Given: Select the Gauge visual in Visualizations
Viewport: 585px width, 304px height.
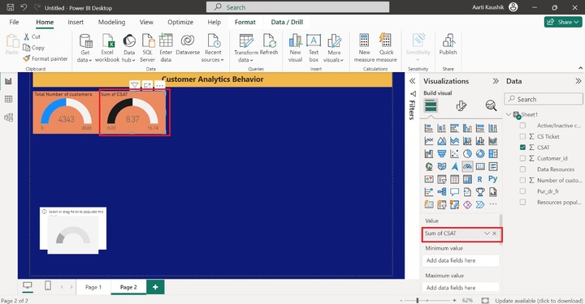Looking at the screenshot, I should pyautogui.click(x=467, y=166).
